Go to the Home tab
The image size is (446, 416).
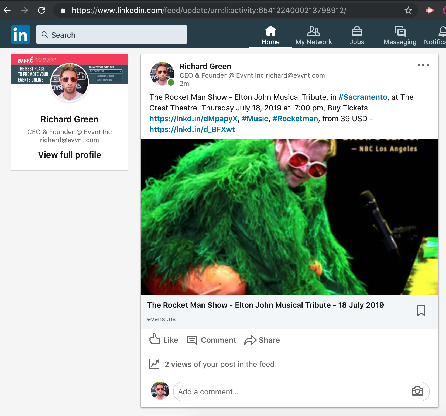(x=270, y=36)
